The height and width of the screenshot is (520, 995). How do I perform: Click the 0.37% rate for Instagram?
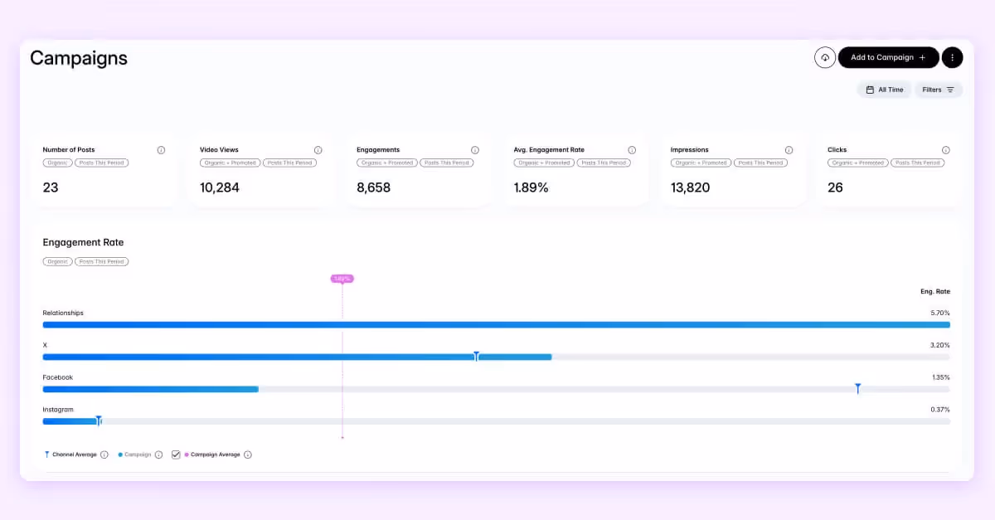coord(940,410)
